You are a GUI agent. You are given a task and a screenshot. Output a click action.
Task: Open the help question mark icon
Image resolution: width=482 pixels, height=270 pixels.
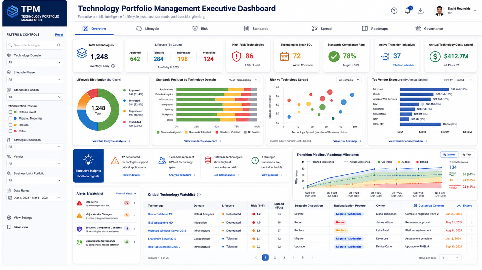coord(394,11)
